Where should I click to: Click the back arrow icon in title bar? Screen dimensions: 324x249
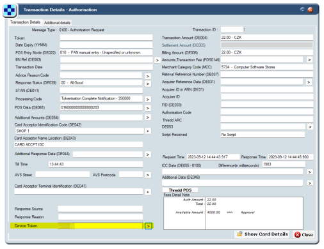pyautogui.click(x=302, y=10)
